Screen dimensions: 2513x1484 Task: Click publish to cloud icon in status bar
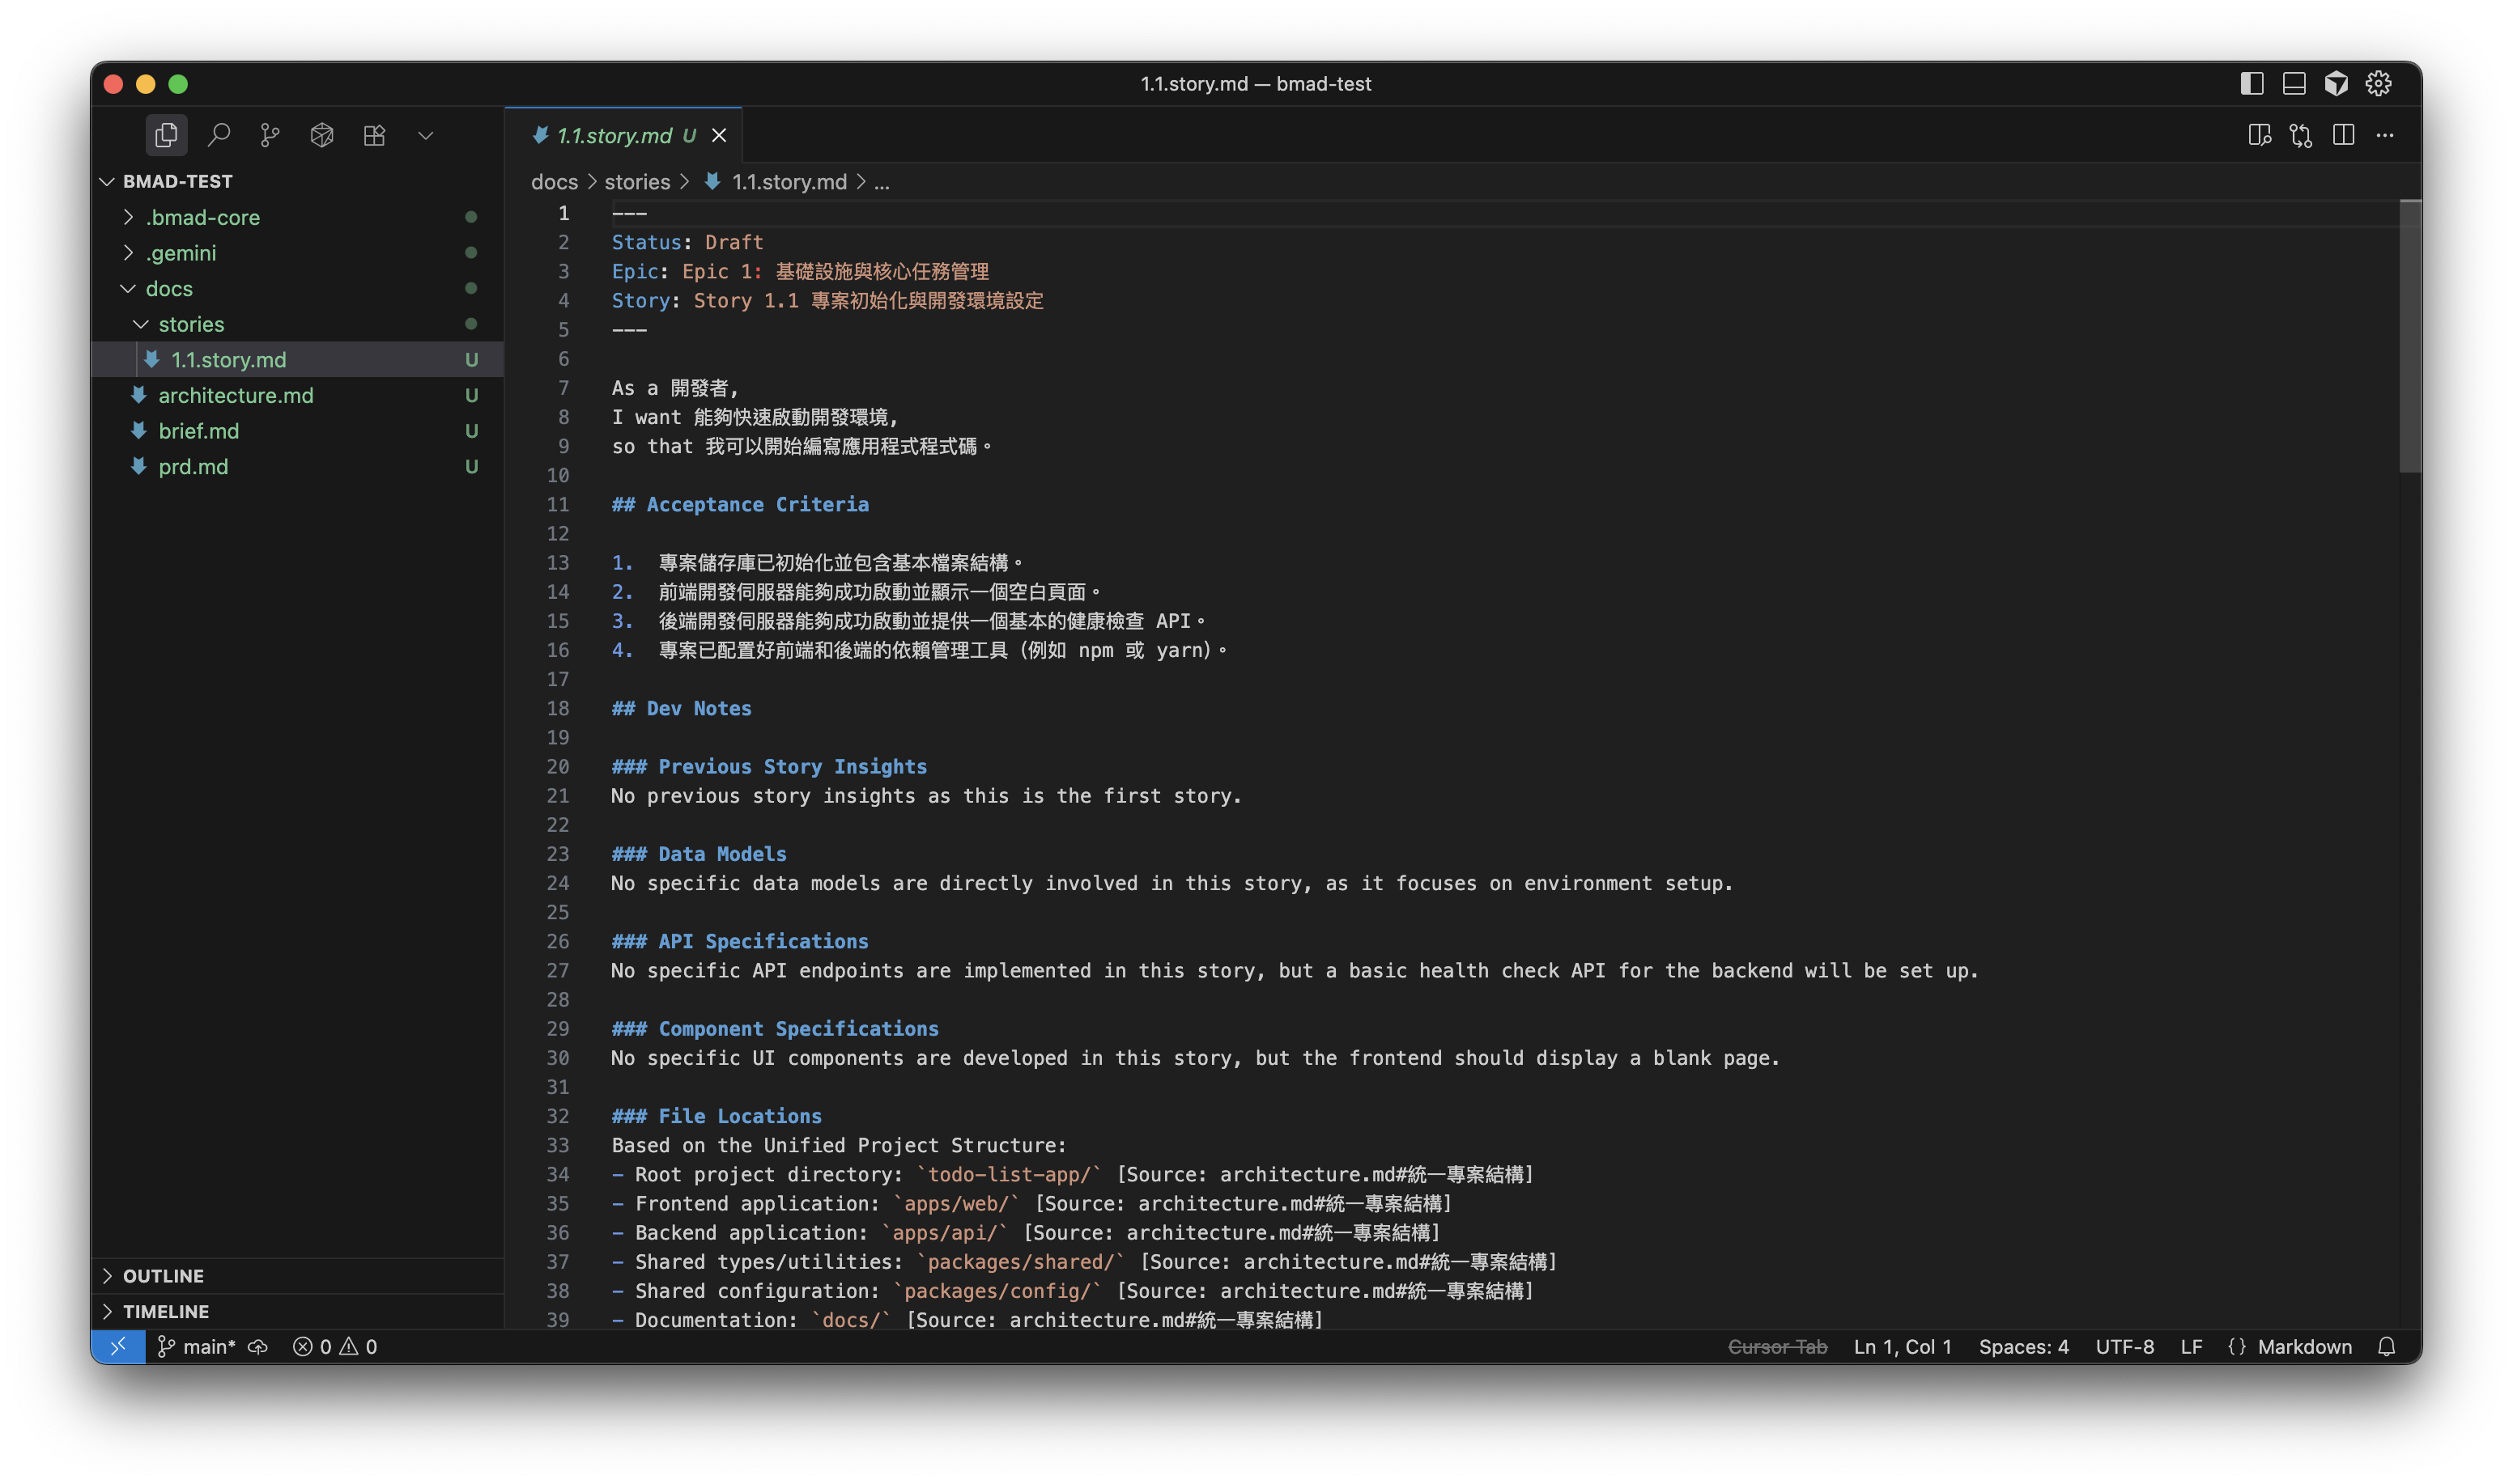258,1346
